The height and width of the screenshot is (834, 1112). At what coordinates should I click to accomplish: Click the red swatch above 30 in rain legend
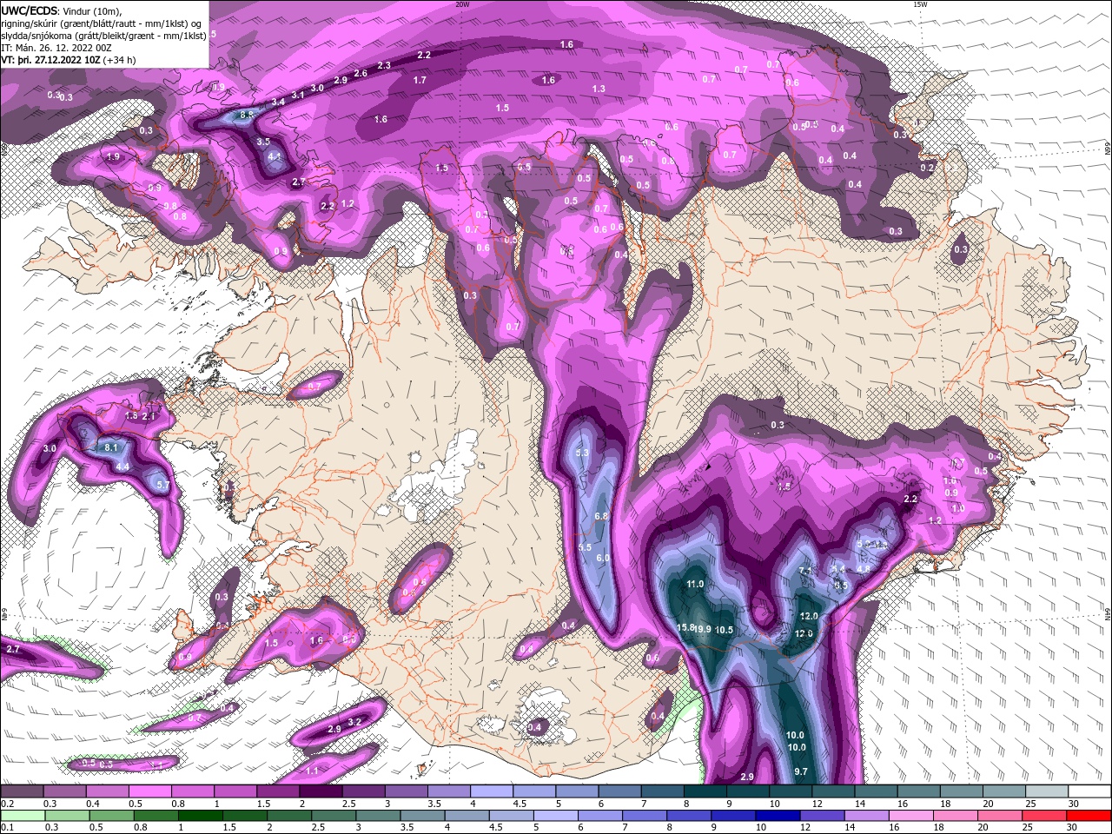[x=1089, y=816]
